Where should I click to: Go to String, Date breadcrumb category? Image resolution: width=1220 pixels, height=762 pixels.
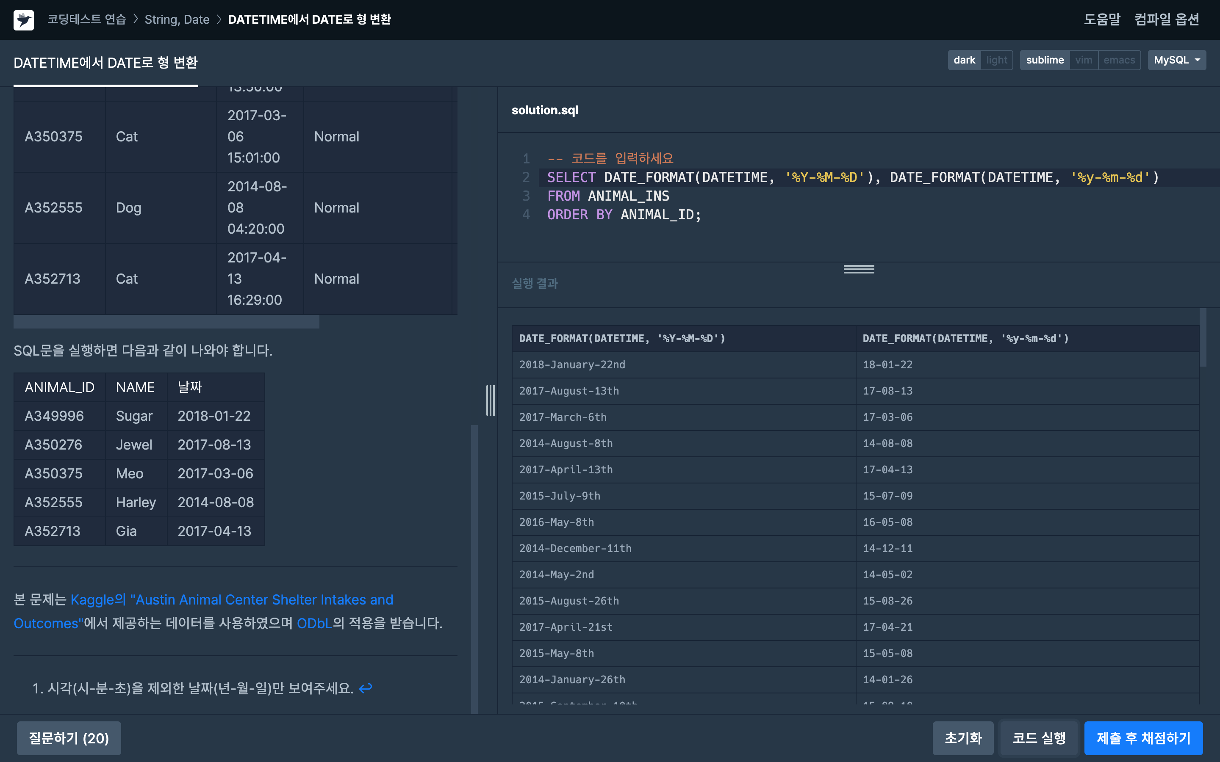pos(177,19)
